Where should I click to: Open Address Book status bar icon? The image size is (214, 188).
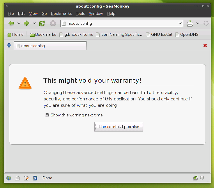pos(35,178)
